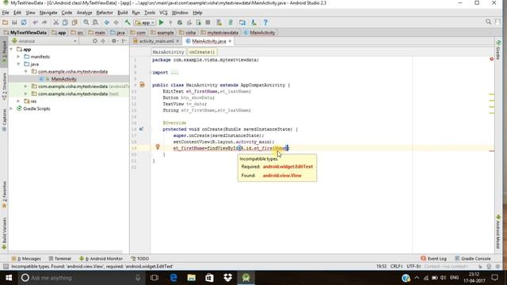Image resolution: width=507 pixels, height=285 pixels.
Task: Open the Gradle Console
Action: pyautogui.click(x=473, y=259)
